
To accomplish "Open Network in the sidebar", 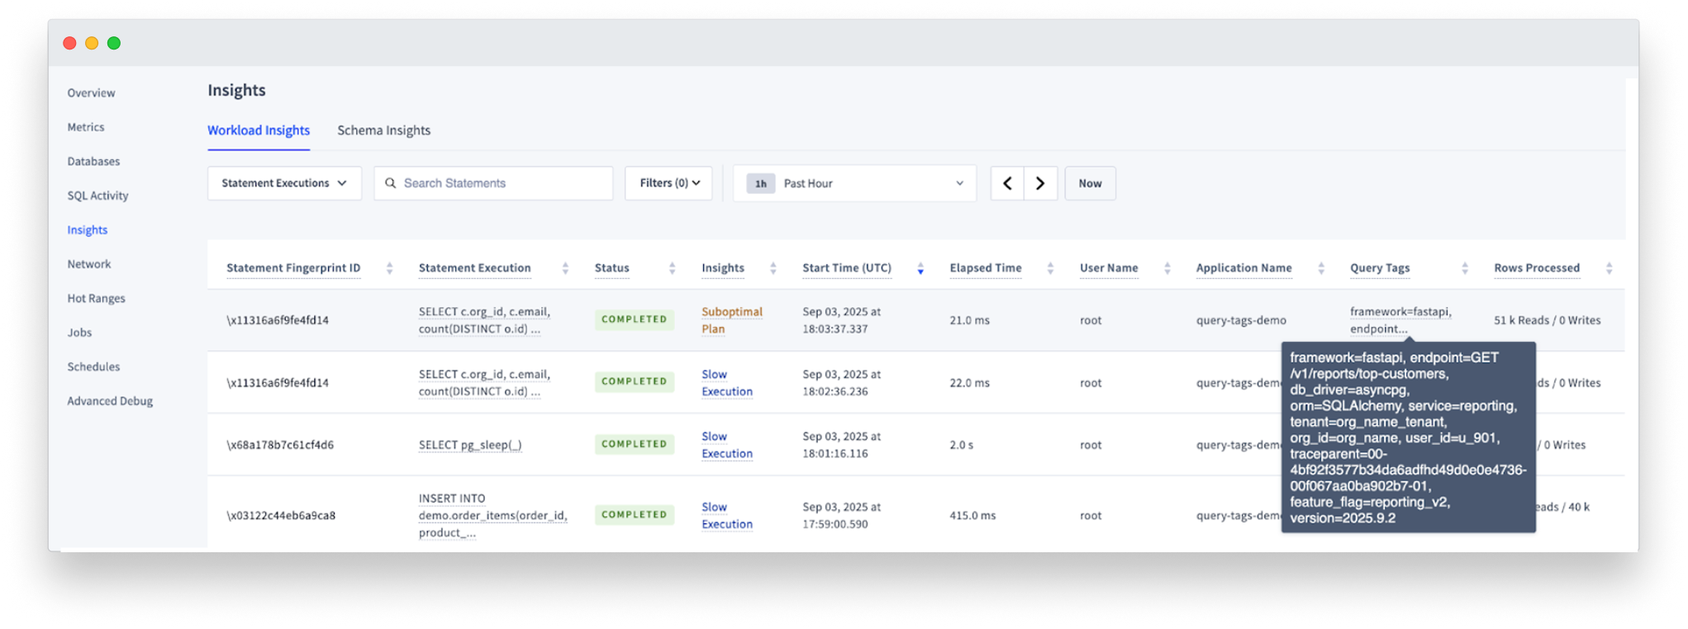I will tap(89, 264).
